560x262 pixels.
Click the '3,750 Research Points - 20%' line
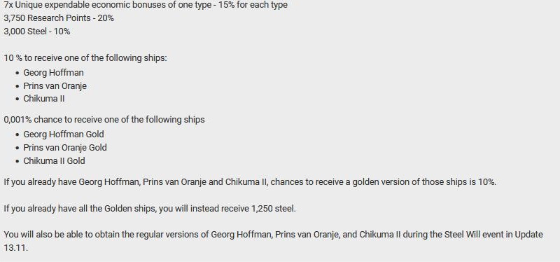click(59, 18)
